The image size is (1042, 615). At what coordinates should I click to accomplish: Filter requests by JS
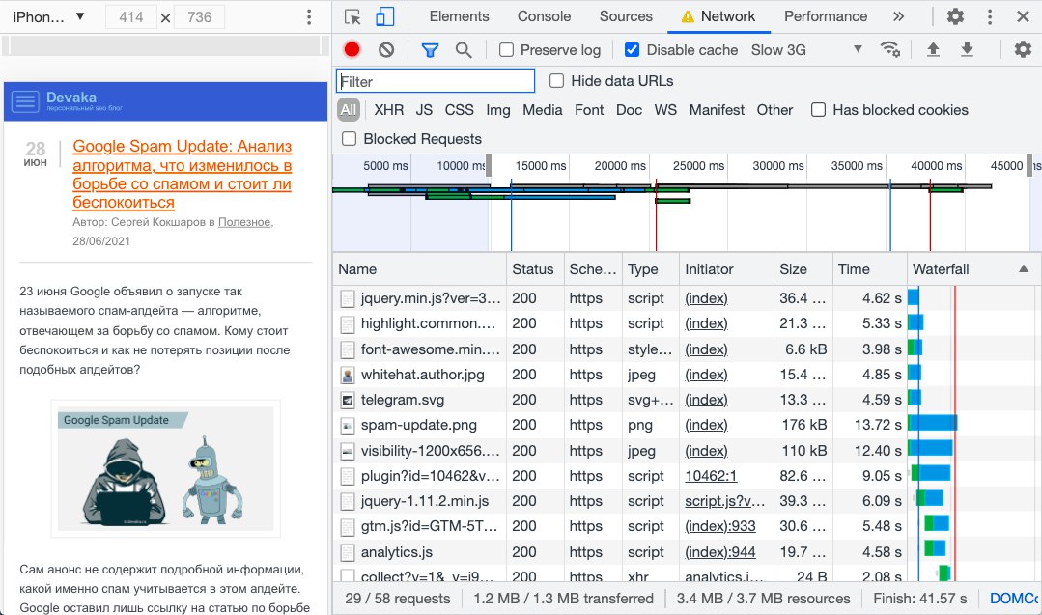click(x=424, y=110)
